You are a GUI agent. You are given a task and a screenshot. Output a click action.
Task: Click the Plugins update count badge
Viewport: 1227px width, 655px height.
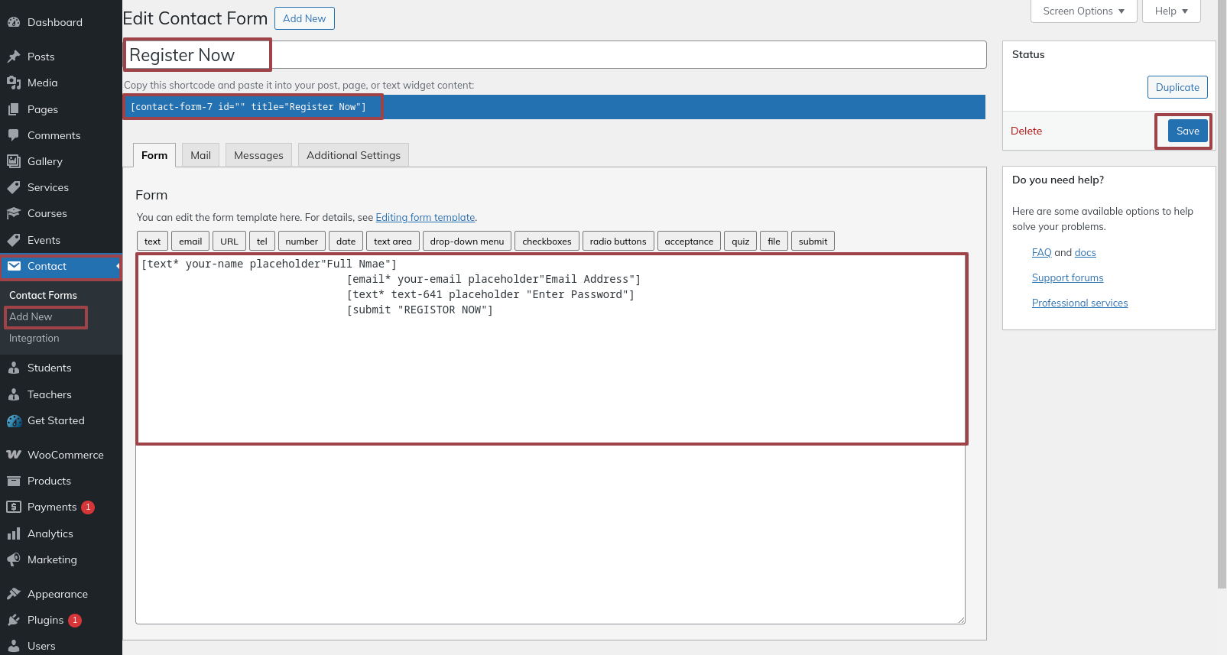(75, 620)
